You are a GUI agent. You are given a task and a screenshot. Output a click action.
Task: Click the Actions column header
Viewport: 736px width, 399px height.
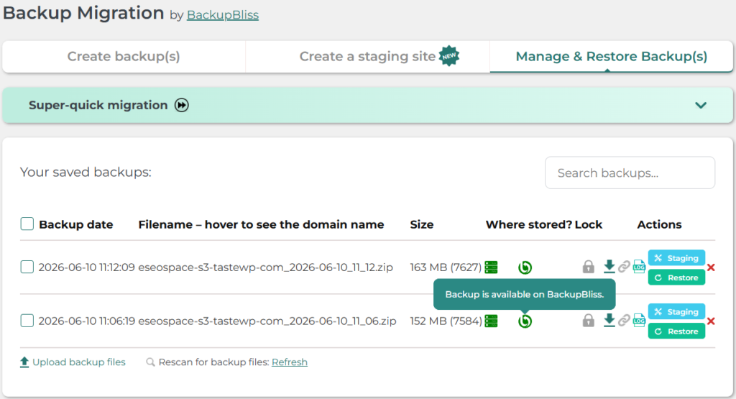click(x=659, y=224)
